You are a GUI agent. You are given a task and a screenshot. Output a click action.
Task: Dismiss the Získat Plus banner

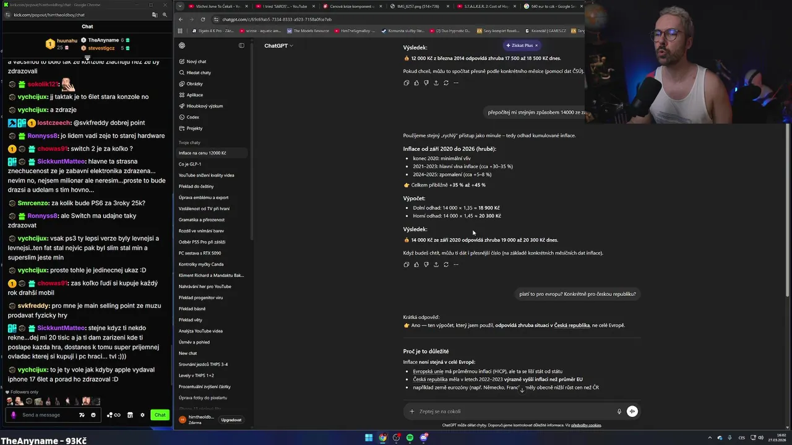tap(536, 45)
